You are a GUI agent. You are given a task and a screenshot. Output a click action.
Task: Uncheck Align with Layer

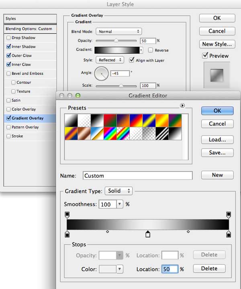click(x=131, y=60)
